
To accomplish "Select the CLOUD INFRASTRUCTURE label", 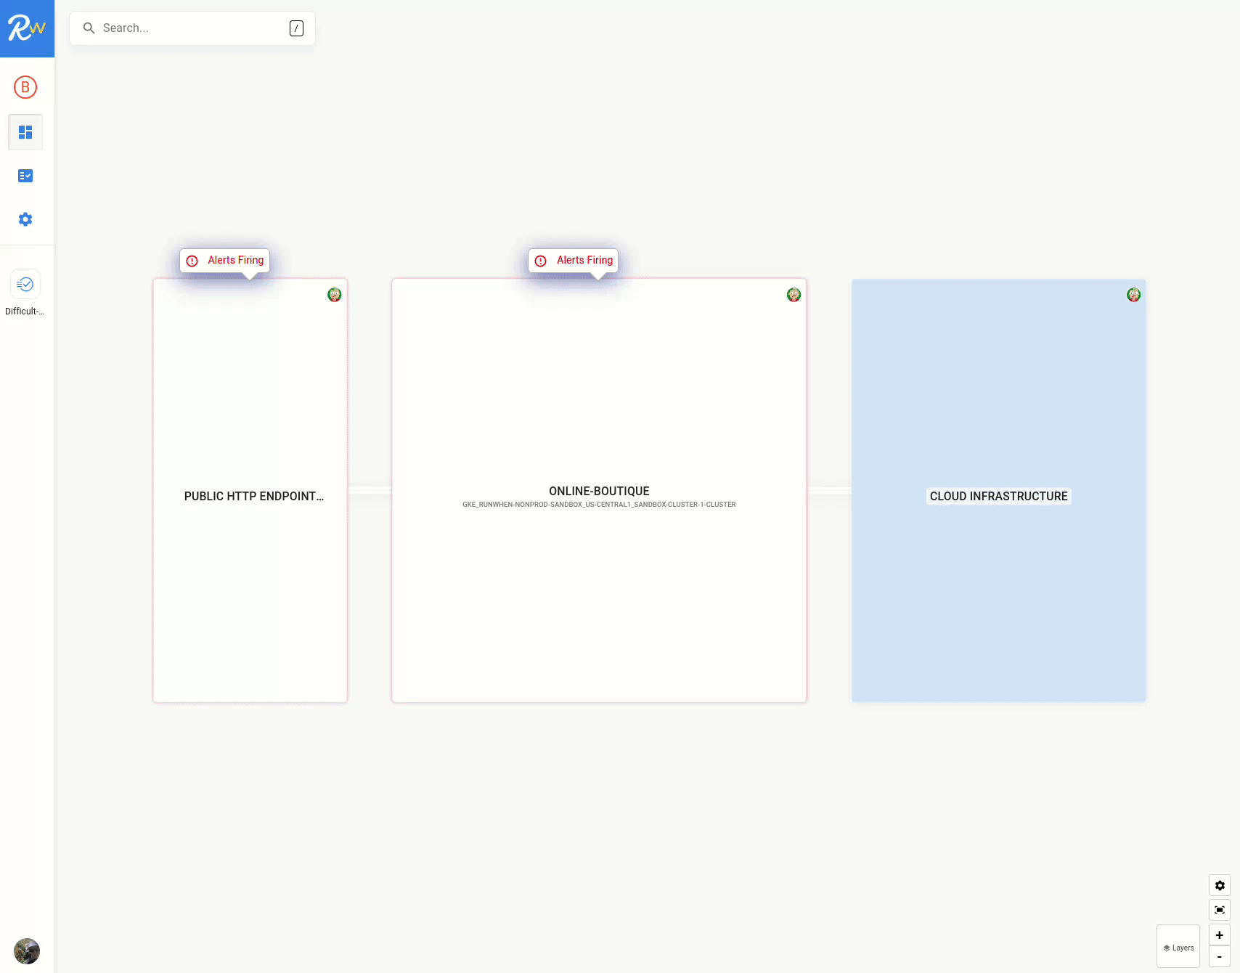I will pyautogui.click(x=998, y=497).
